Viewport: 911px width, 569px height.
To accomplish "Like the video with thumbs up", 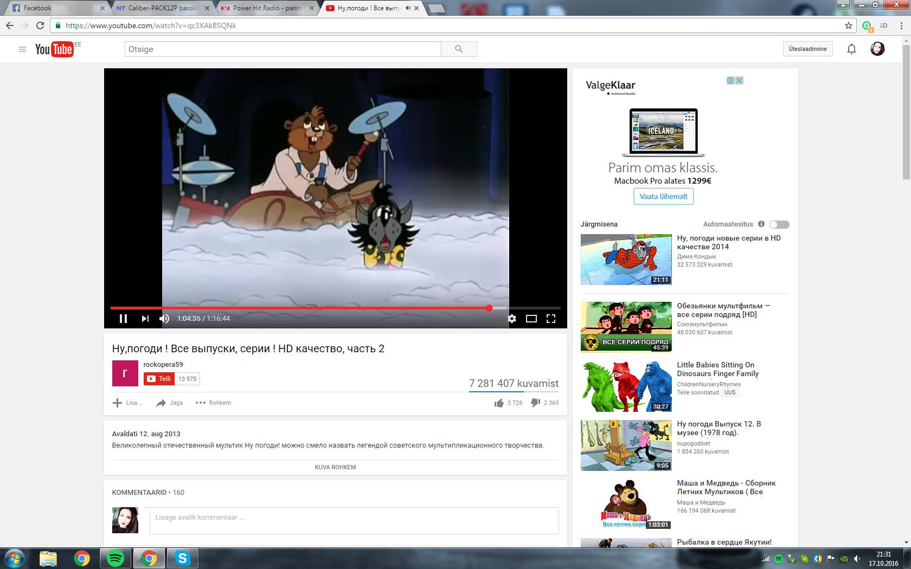I will coord(499,403).
